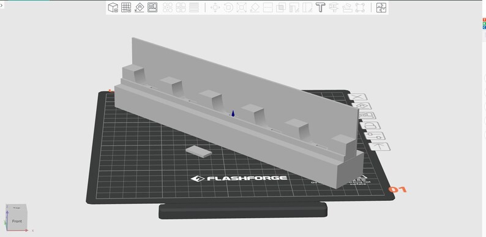Screen dimensions: 486x237
Task: Select the Cut tool
Action: (268, 7)
